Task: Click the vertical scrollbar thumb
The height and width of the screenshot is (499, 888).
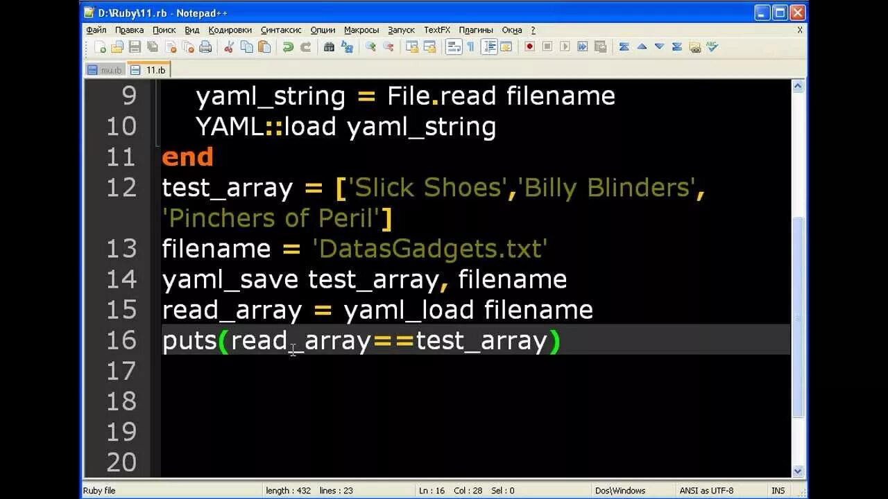Action: [x=798, y=317]
